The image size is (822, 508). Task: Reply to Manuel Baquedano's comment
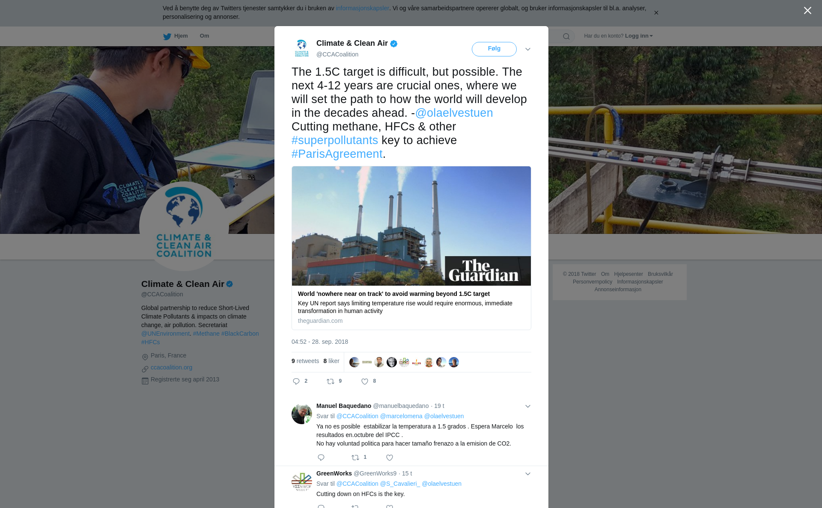click(321, 458)
